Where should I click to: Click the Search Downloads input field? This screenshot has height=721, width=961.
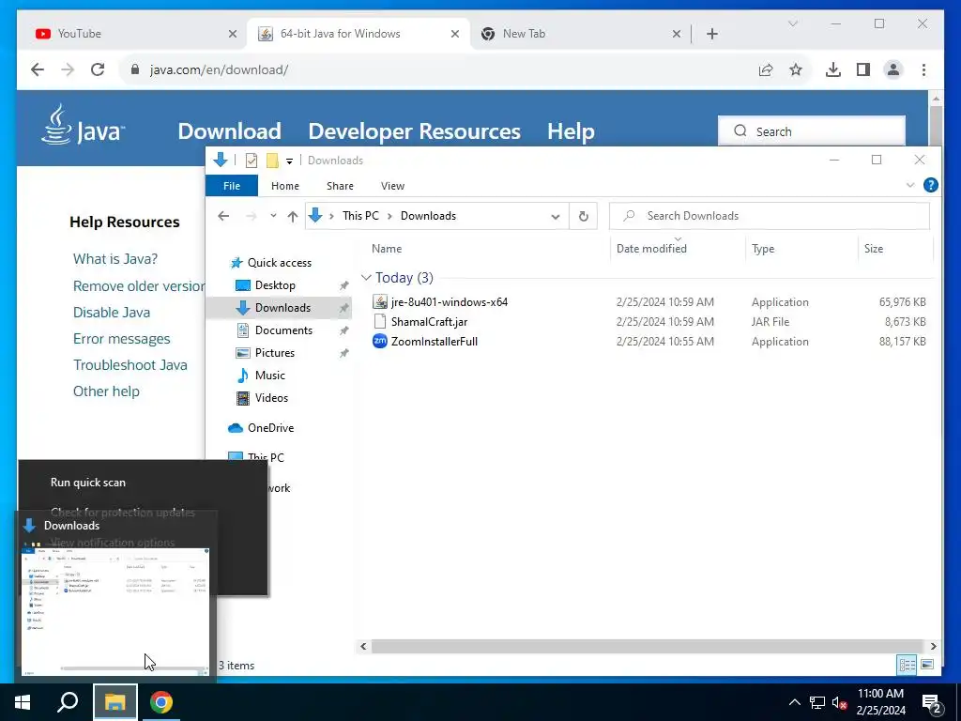pyautogui.click(x=770, y=216)
